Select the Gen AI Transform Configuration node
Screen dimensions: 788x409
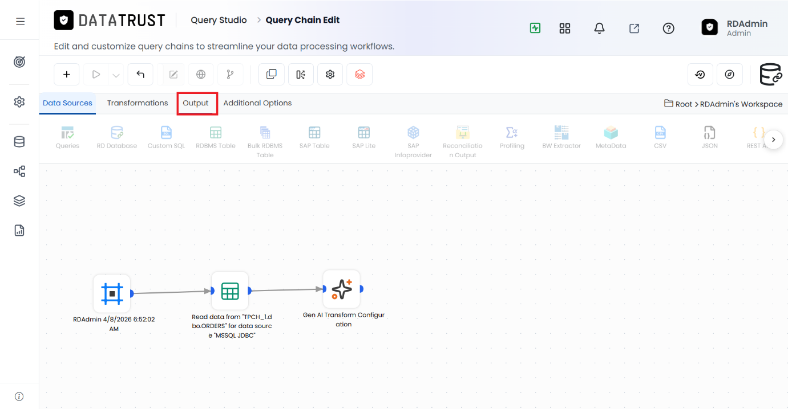point(342,289)
